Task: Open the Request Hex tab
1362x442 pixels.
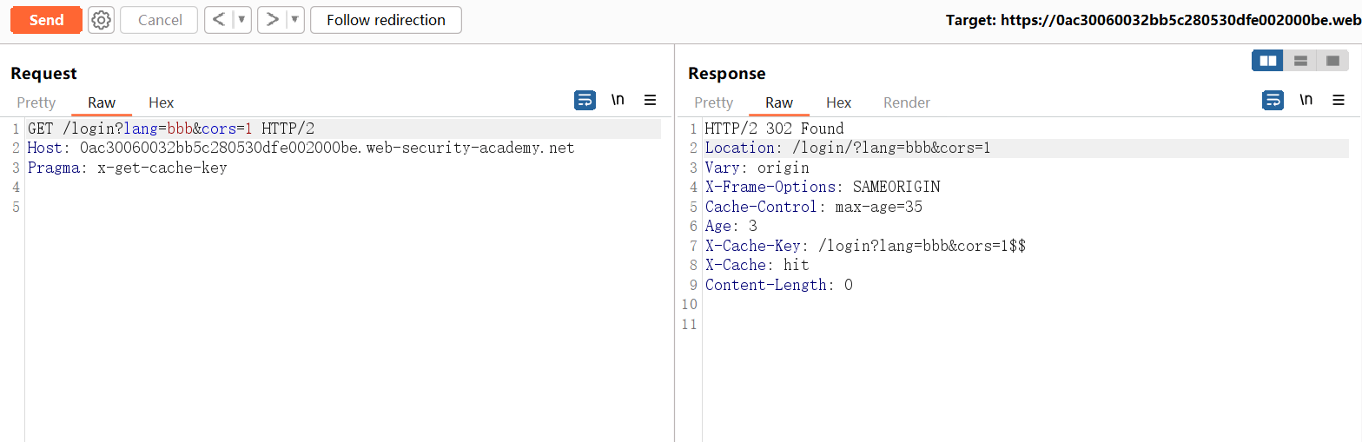Action: point(162,102)
